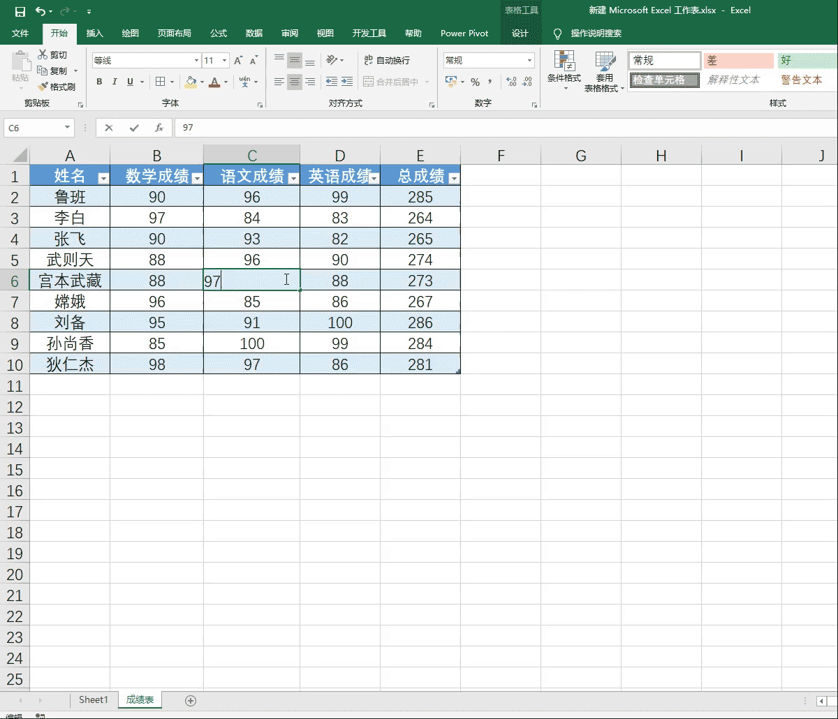Open Alignment (对齐方式) group dialog launcher

point(432,105)
